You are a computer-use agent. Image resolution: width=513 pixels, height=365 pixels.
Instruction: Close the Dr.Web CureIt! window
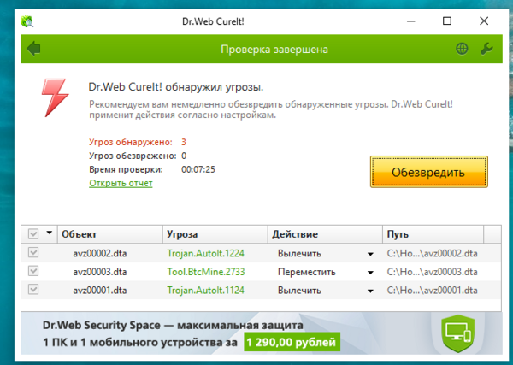point(484,21)
